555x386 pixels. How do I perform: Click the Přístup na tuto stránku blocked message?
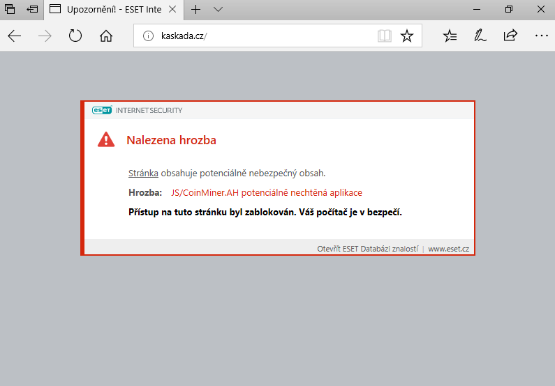(265, 213)
